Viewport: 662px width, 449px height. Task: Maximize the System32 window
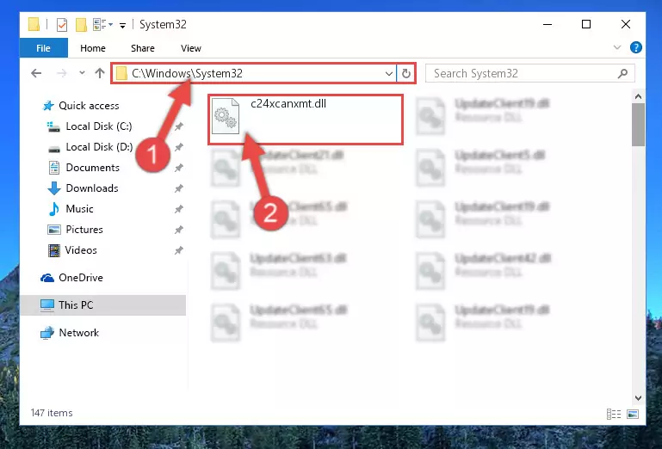(x=586, y=24)
